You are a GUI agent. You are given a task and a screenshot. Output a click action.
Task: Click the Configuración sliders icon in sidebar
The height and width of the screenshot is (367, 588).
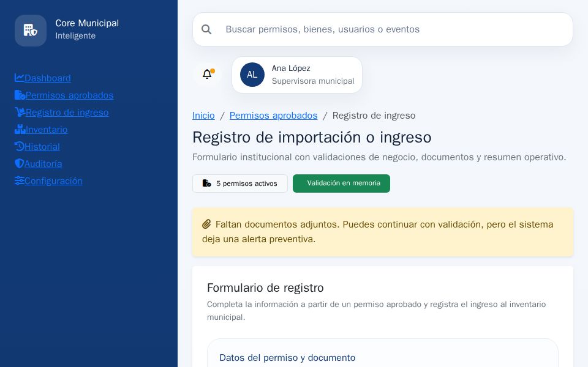click(19, 180)
